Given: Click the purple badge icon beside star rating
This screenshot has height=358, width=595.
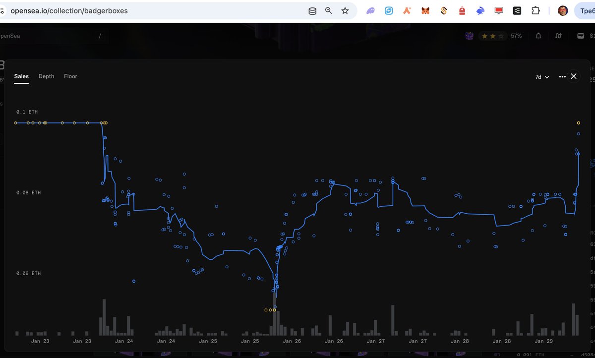Looking at the screenshot, I should click(469, 36).
